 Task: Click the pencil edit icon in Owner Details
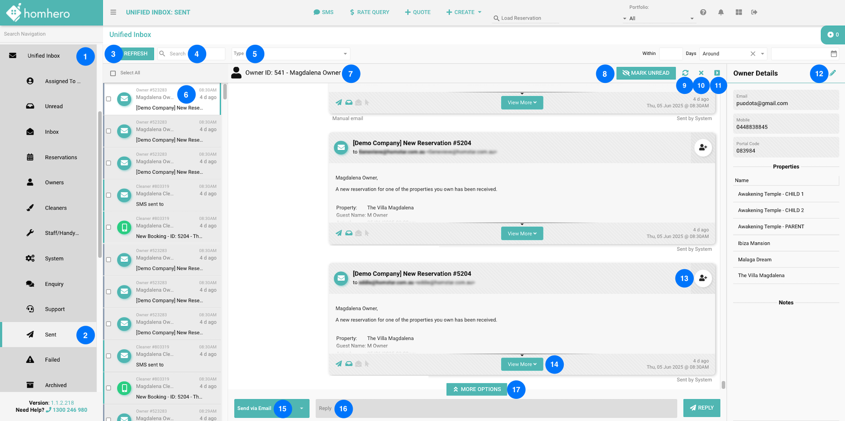833,73
